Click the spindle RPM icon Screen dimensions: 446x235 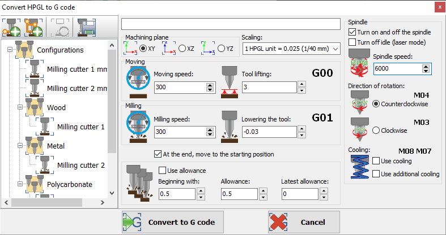point(359,63)
